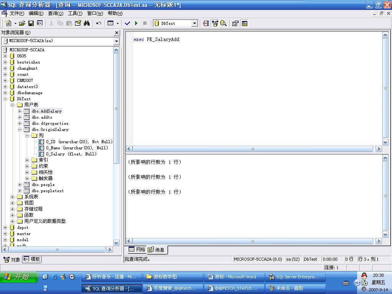Collapse the DbTest database node
Screen dimensions: 392x294
click(5, 99)
